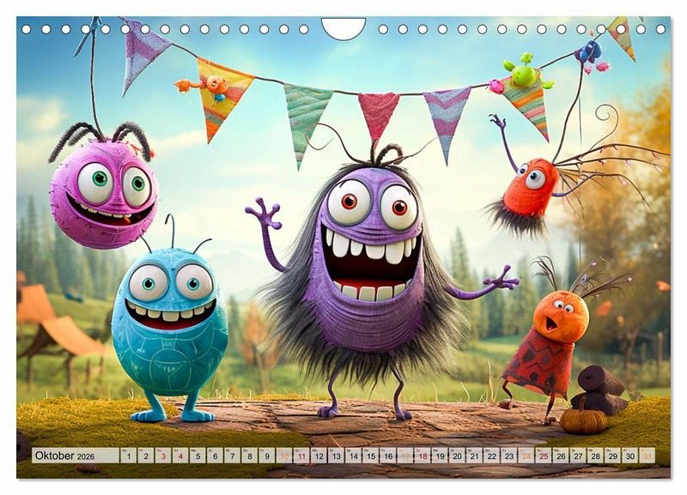This screenshot has height=495, width=687.
Task: Click the small green creature on bunting
Action: 523,72
